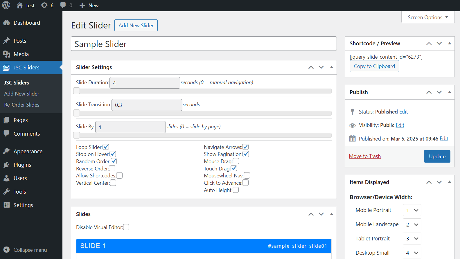Visit the test site home icon

tap(20, 5)
